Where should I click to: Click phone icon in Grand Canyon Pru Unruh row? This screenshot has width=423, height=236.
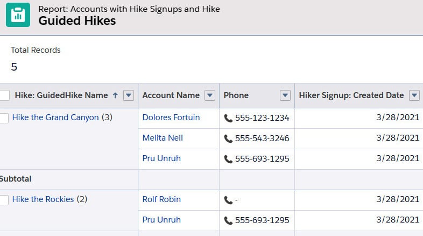tap(228, 159)
